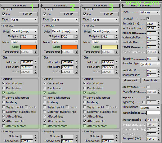Enable Store with irradiance map in panel 3
162x143 pixels.
pyautogui.click(x=85, y=112)
